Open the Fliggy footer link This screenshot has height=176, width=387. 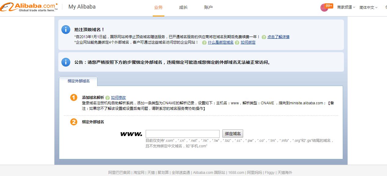270,173
